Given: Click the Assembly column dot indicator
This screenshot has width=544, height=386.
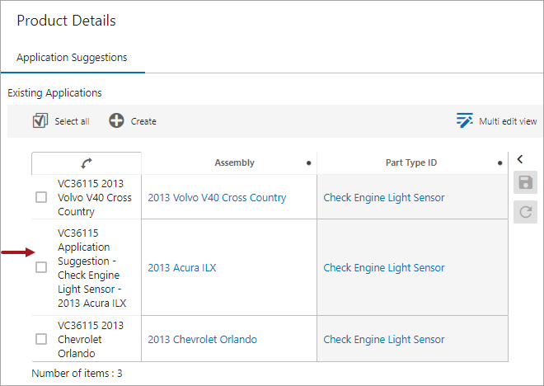Looking at the screenshot, I should pos(309,162).
